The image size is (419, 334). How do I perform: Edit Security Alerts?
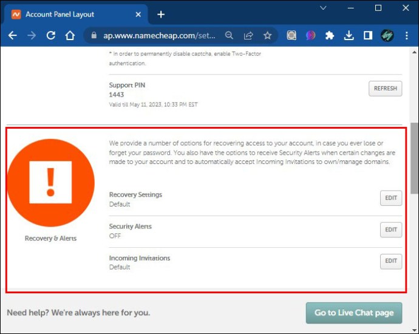(x=391, y=230)
